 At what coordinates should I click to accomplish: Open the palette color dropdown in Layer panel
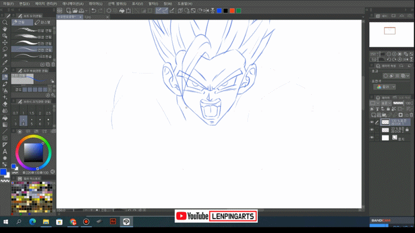[x=374, y=103]
